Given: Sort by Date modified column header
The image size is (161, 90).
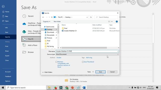Looking at the screenshot, I should coord(97,25).
